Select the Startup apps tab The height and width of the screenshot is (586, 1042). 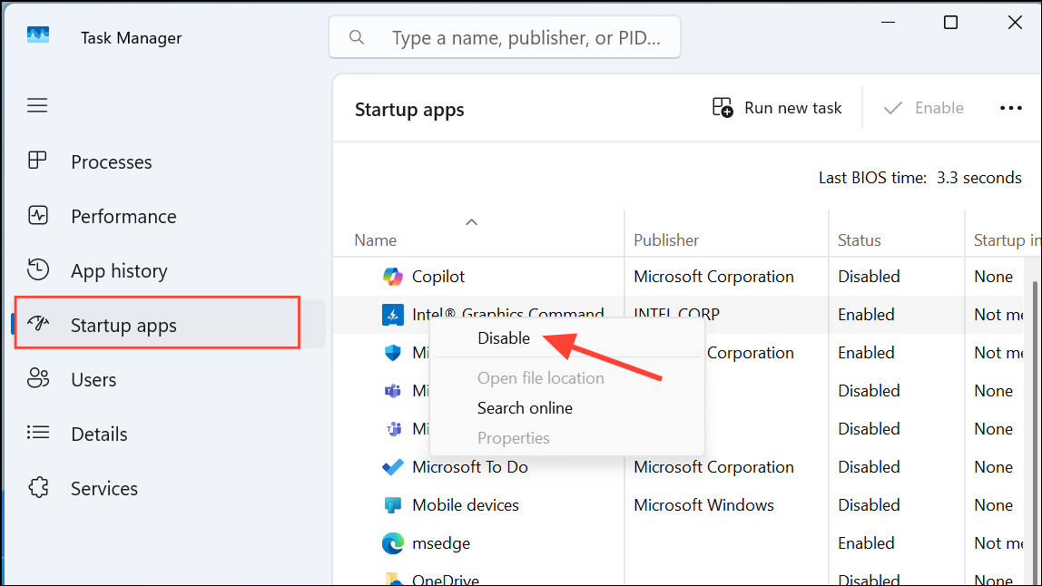click(123, 326)
